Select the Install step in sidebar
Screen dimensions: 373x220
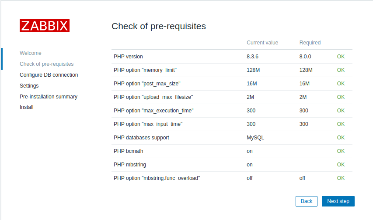click(x=27, y=107)
